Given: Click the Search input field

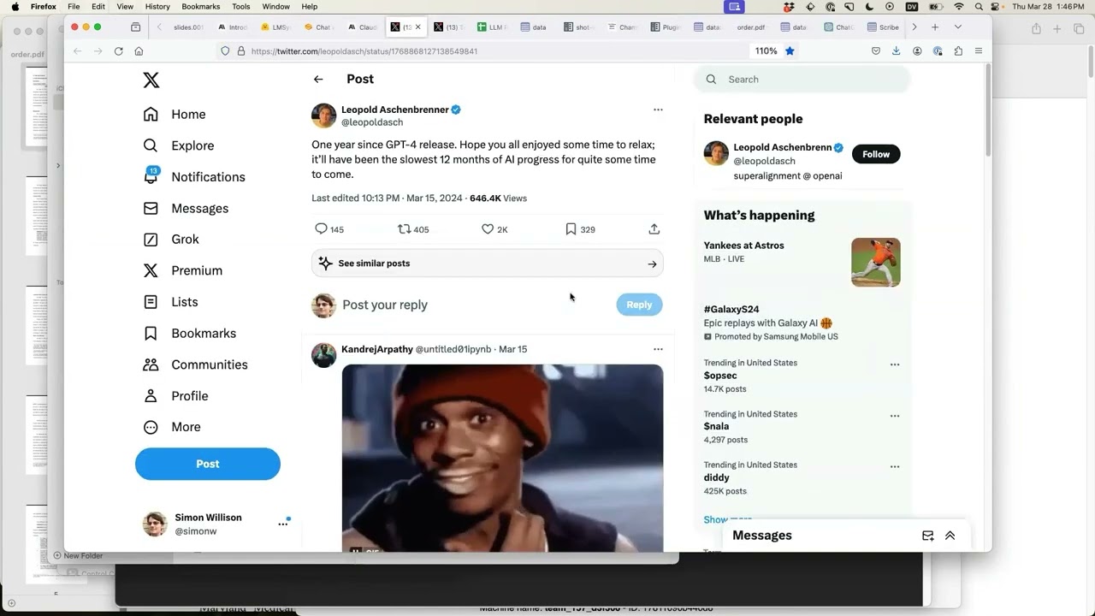Looking at the screenshot, I should click(x=802, y=79).
